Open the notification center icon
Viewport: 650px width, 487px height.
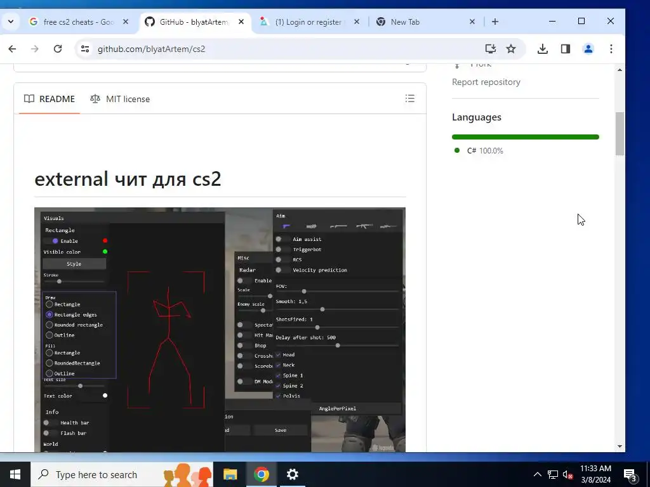[x=630, y=474]
